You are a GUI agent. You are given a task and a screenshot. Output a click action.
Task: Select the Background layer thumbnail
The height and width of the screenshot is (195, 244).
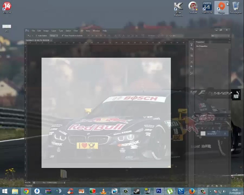(203, 133)
